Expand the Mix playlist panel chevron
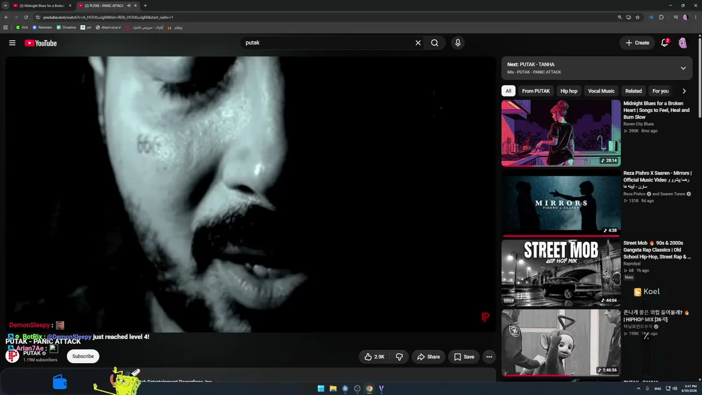Screen dimensions: 702x395 [x=683, y=68]
